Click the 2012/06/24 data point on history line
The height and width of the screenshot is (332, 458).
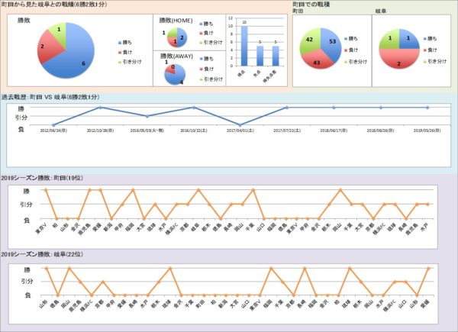coord(53,124)
